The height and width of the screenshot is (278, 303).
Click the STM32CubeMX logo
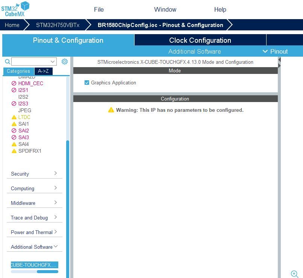pos(15,9)
